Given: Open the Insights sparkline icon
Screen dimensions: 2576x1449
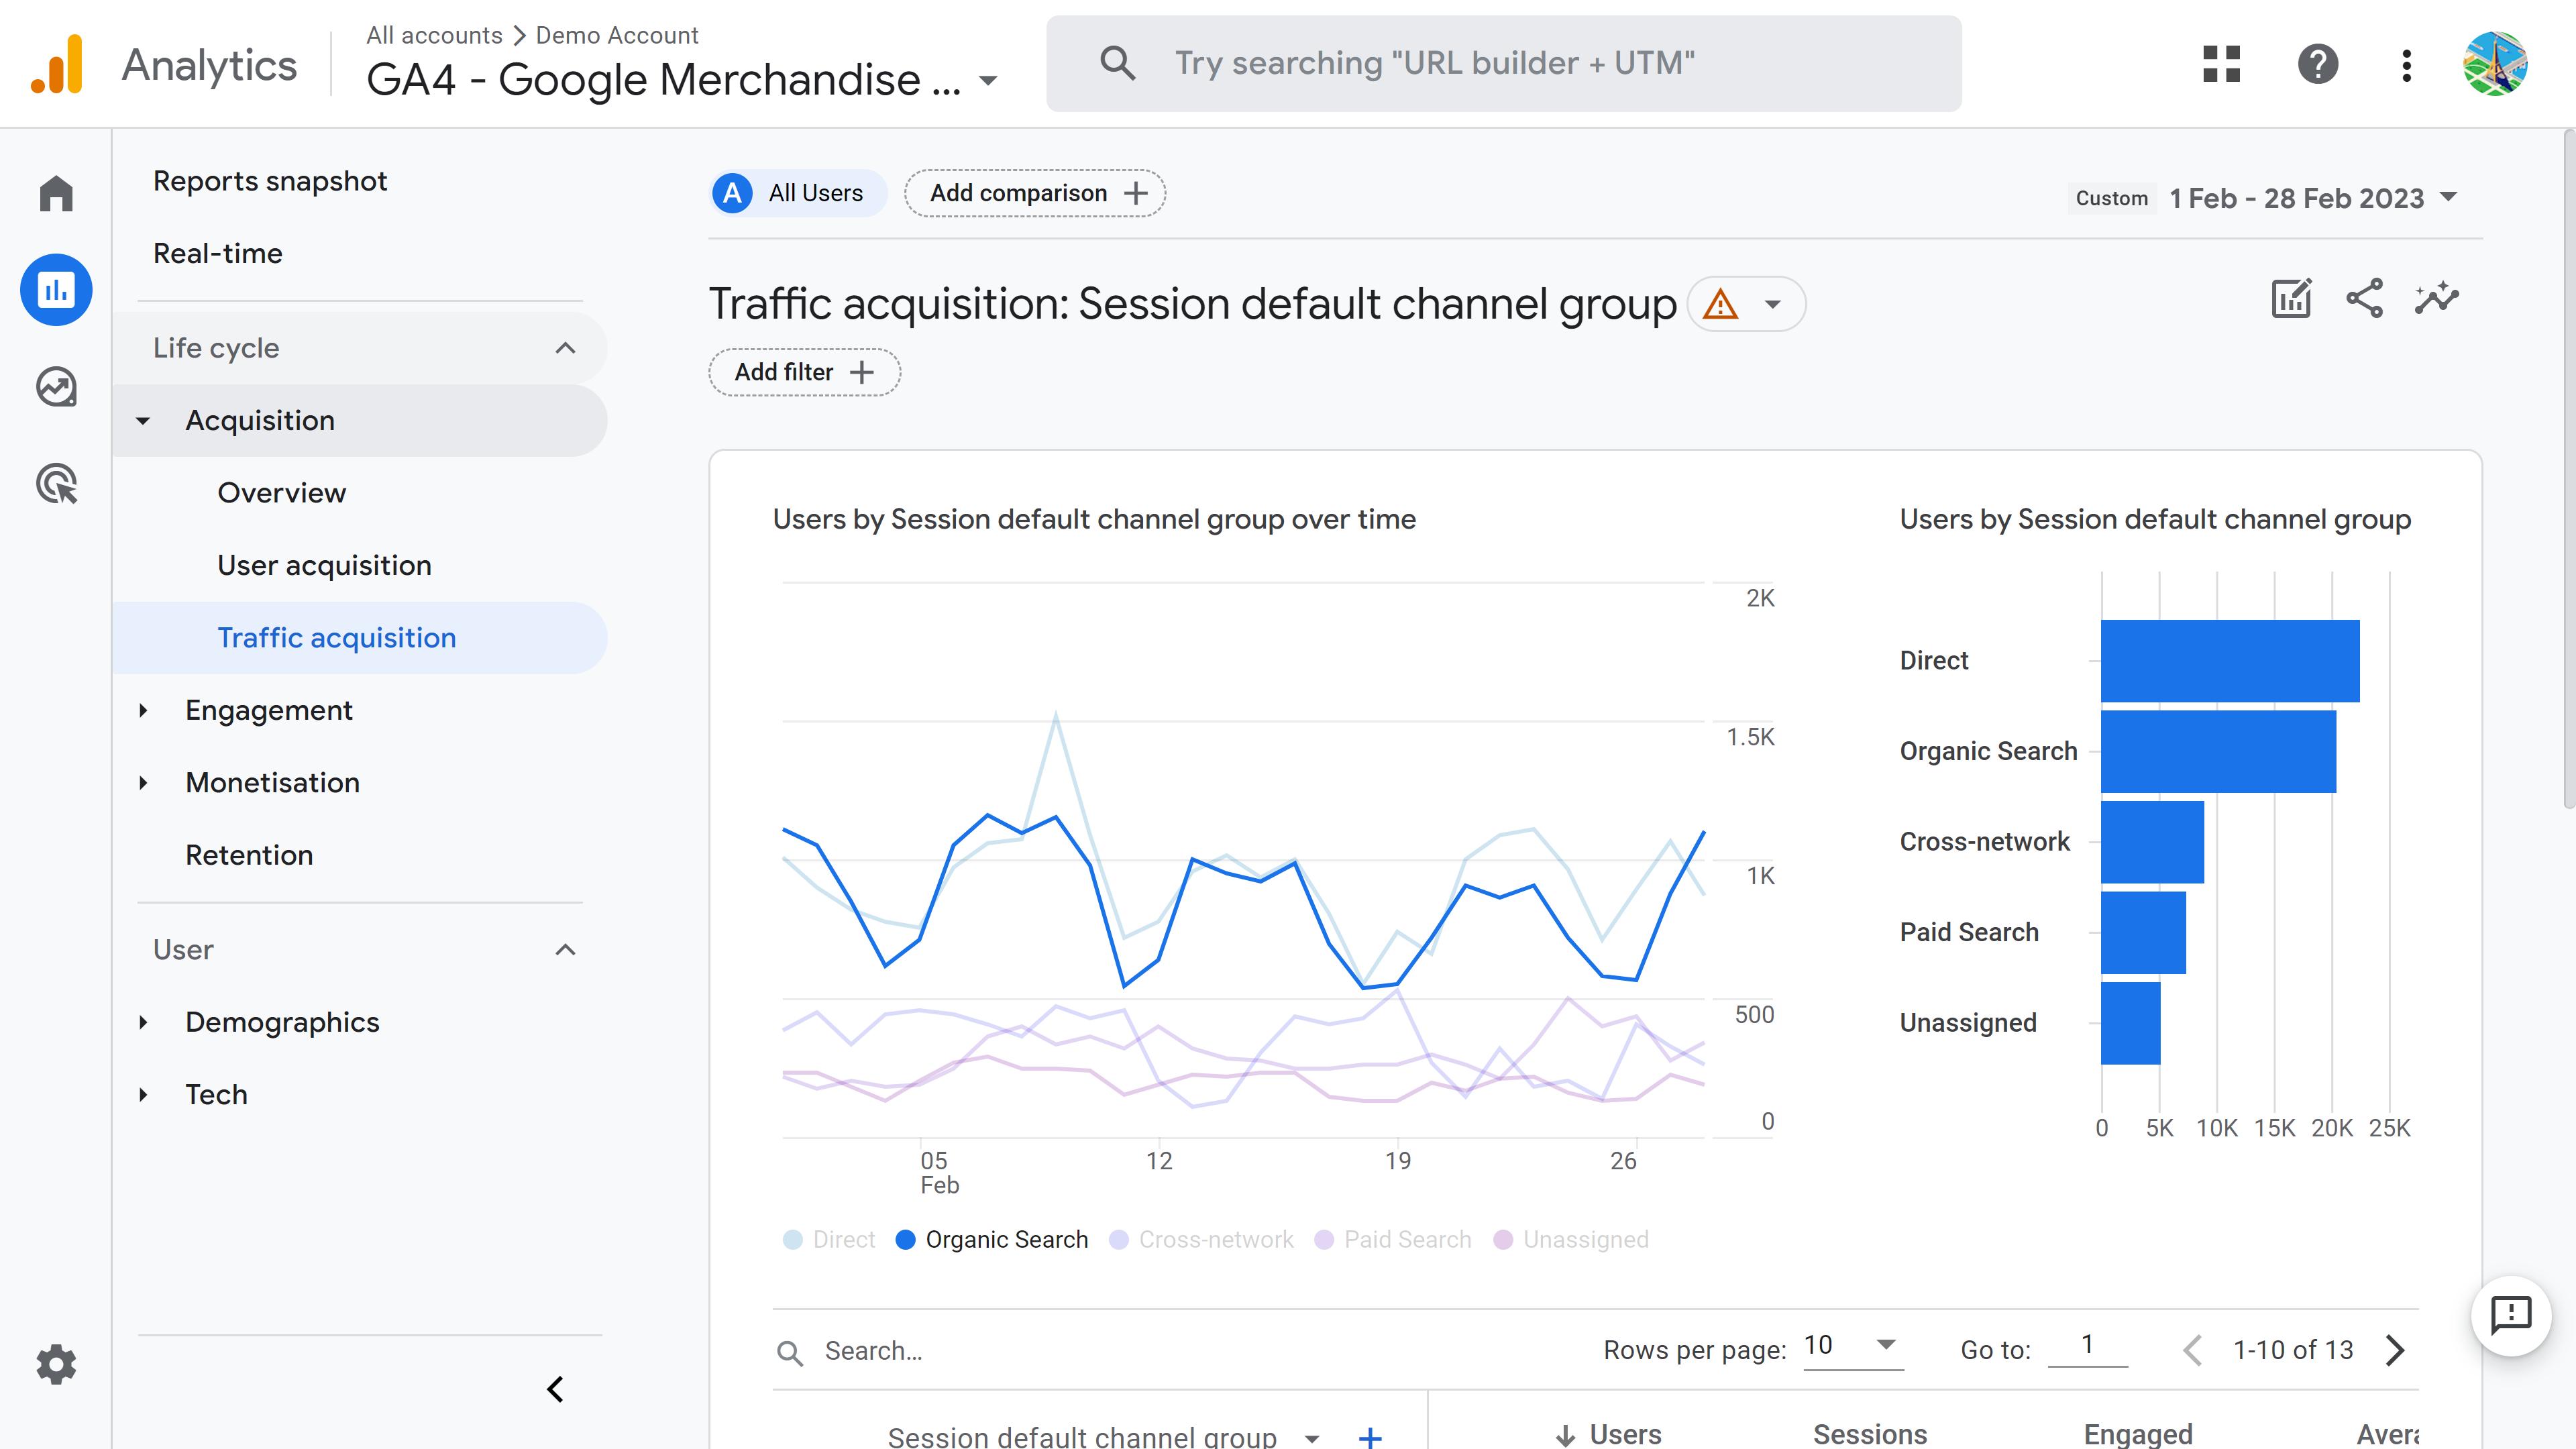Looking at the screenshot, I should (x=2436, y=298).
